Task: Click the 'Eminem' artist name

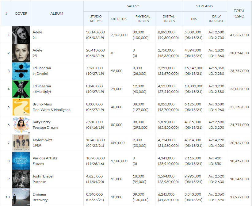Action: [x=39, y=194]
